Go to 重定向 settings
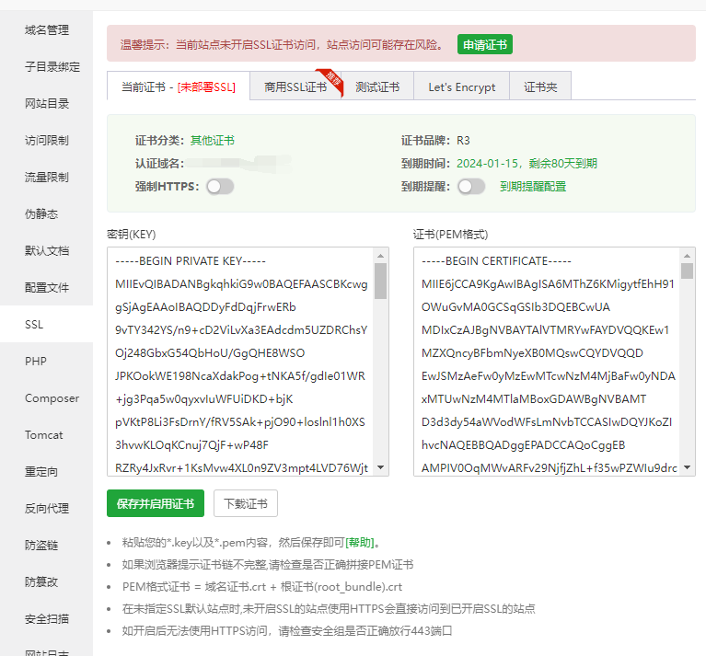The image size is (706, 656). point(46,471)
